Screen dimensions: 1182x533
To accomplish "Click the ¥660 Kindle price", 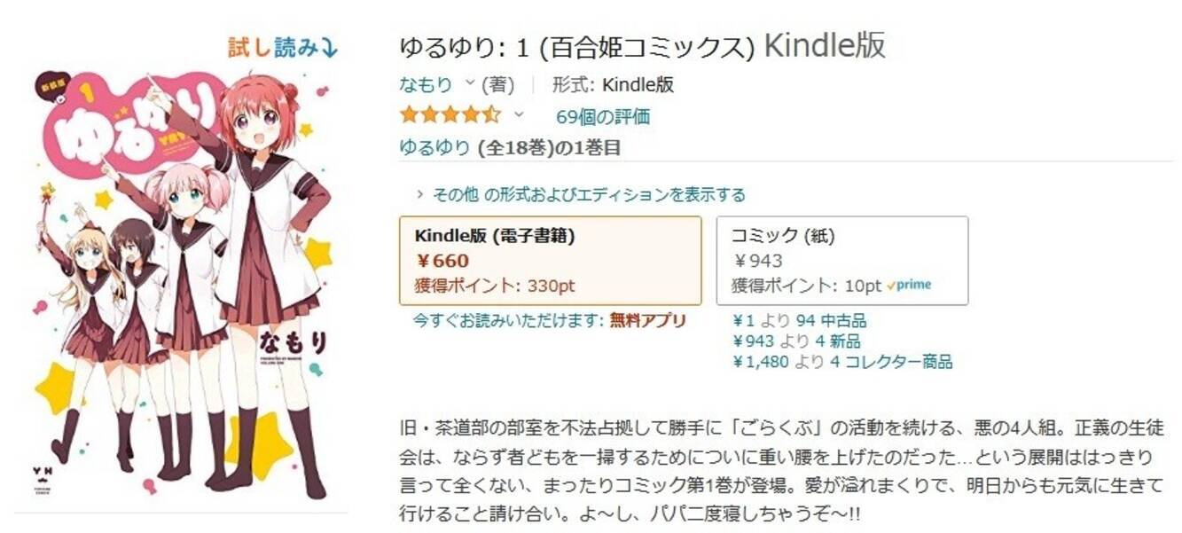I will point(442,261).
